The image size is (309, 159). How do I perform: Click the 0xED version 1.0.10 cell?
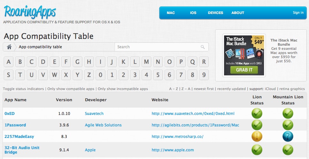[64, 113]
